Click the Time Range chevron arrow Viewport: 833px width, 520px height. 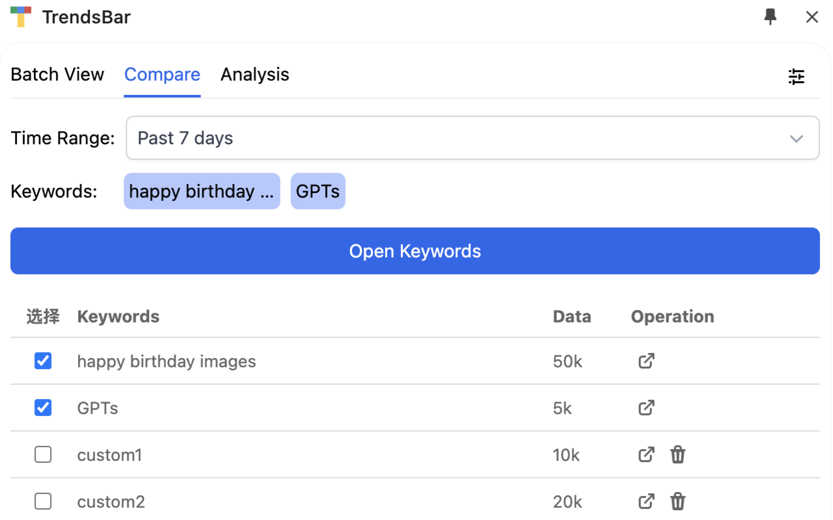[x=796, y=138]
